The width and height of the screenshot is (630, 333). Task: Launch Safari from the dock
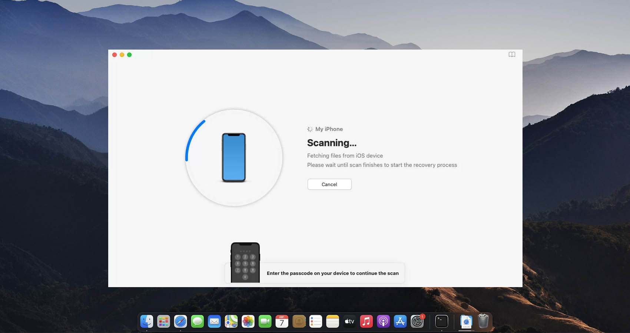[180, 321]
